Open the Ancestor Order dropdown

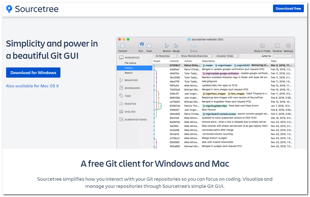point(227,56)
